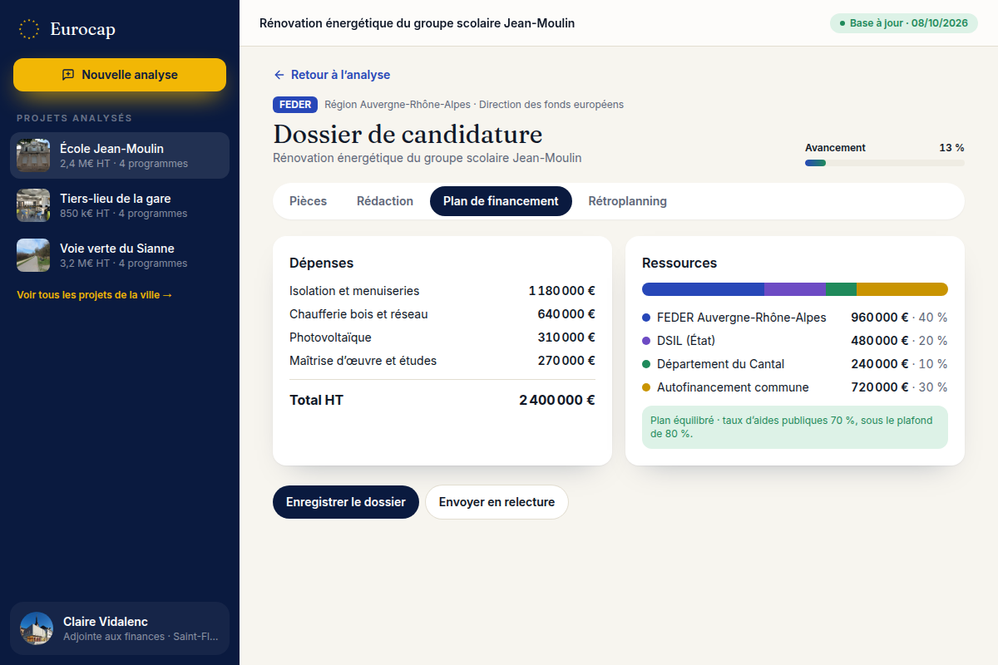This screenshot has height=665, width=998.
Task: Click the 480 000 € · 20 % value
Action: point(899,341)
